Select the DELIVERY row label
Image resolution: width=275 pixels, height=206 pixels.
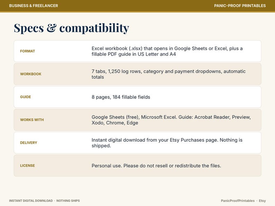(29, 143)
